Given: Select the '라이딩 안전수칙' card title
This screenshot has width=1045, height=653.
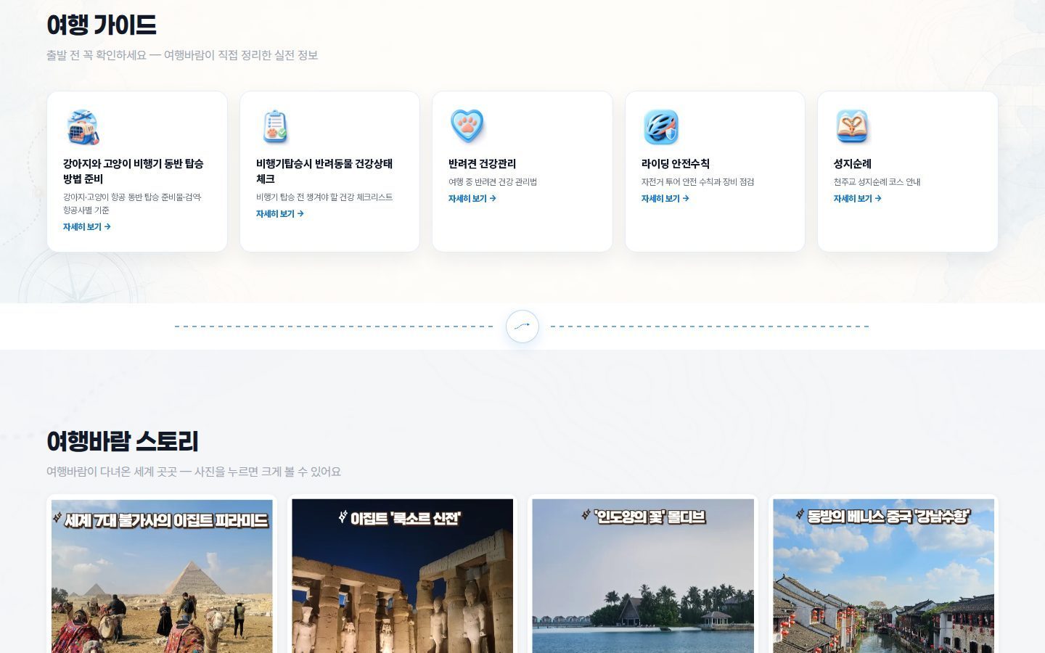Looking at the screenshot, I should [x=676, y=164].
